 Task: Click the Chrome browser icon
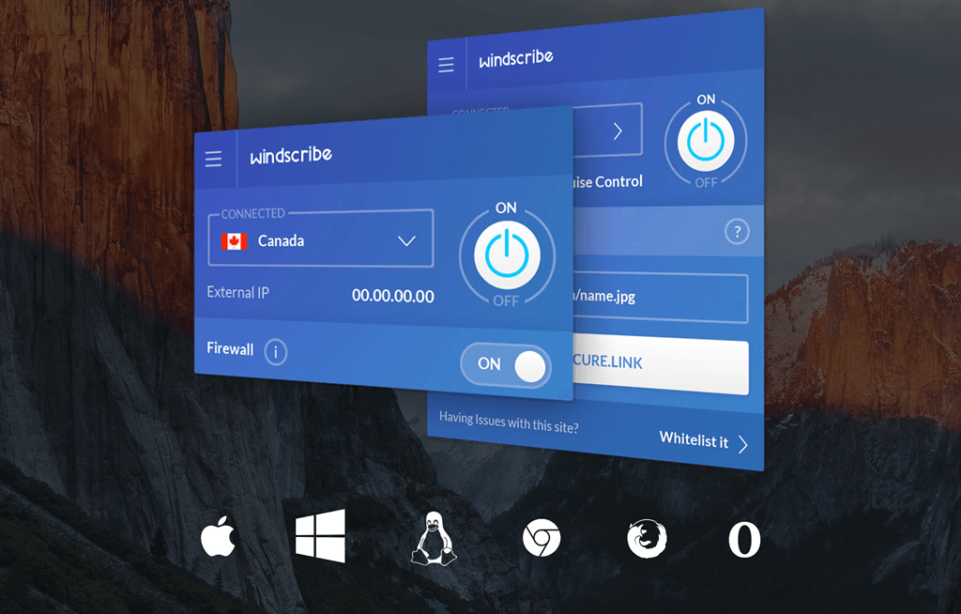[x=542, y=538]
